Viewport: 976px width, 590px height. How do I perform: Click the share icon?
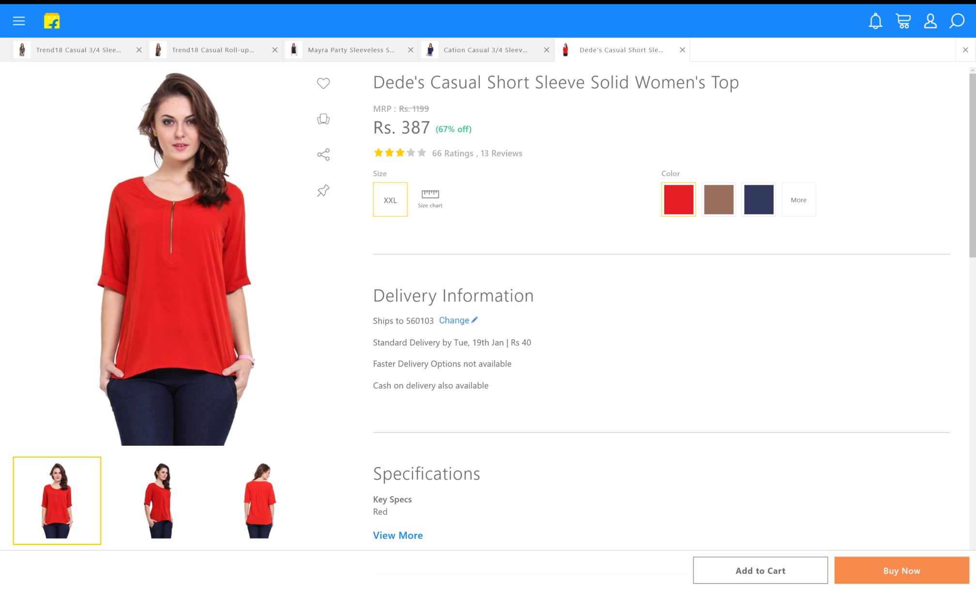tap(323, 154)
